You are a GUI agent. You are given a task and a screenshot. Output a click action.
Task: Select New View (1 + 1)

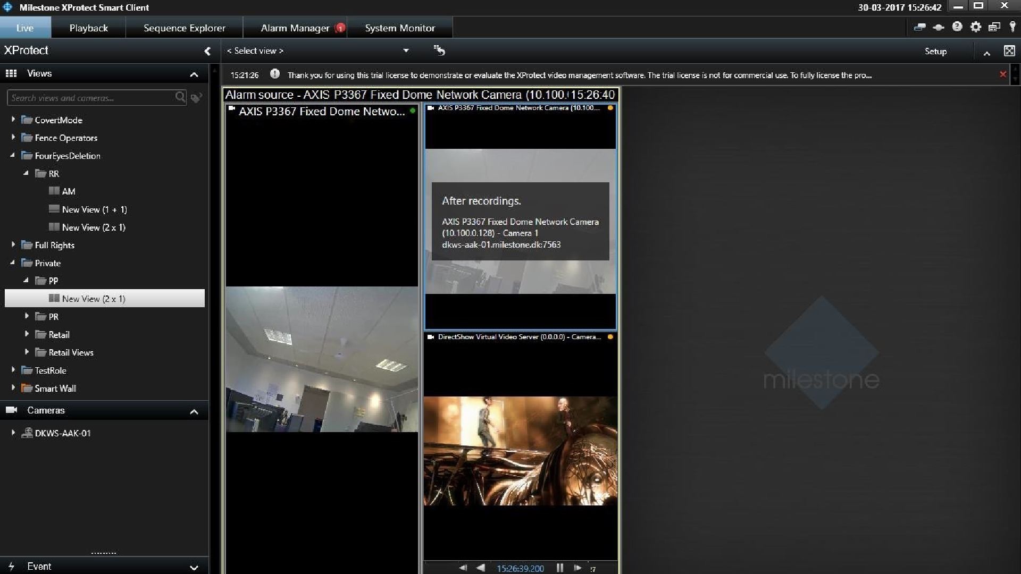[94, 209]
